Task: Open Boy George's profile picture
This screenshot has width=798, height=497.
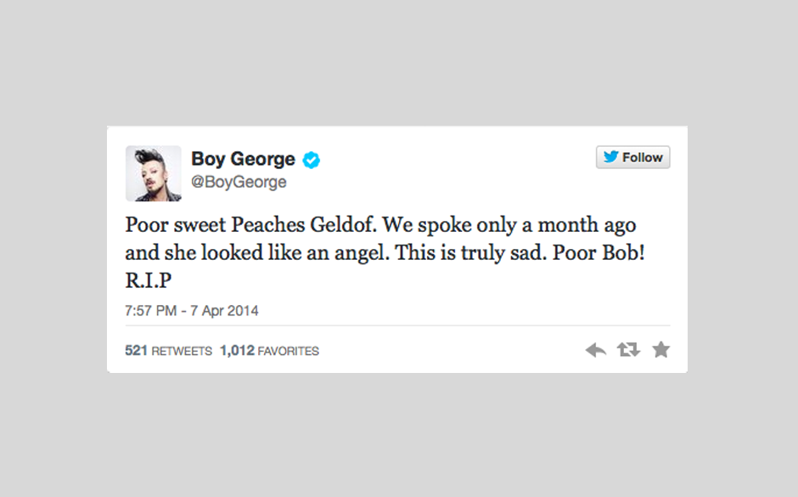Action: click(x=154, y=173)
